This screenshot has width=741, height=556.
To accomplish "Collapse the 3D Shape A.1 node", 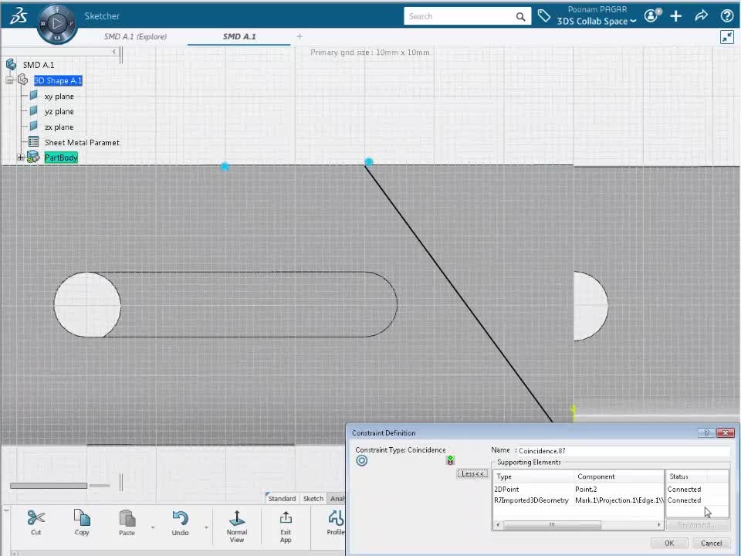I will click(10, 80).
